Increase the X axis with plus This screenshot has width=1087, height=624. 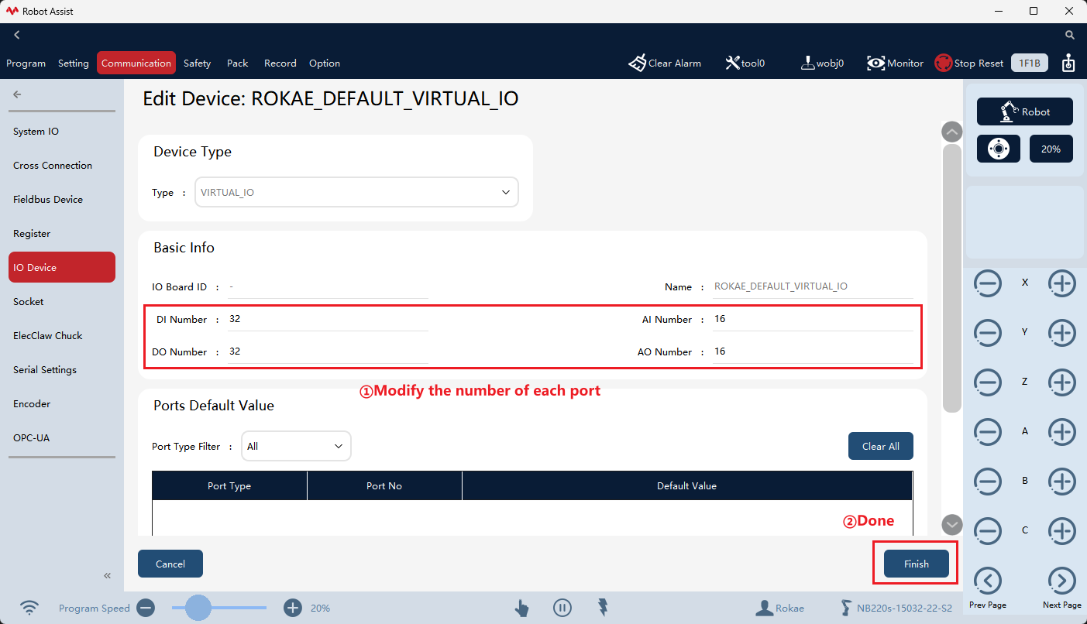pyautogui.click(x=1062, y=283)
